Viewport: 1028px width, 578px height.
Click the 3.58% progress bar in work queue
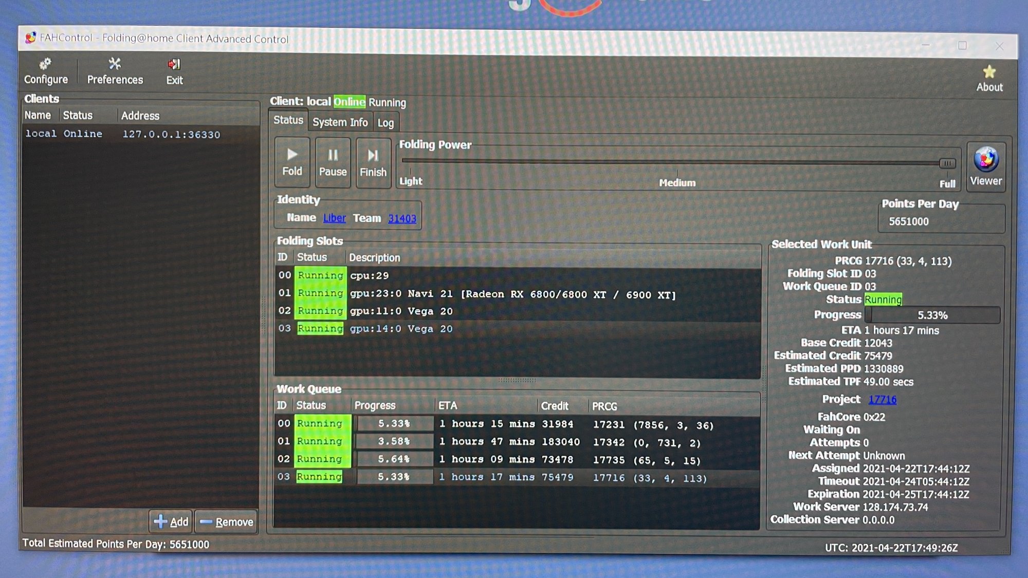(394, 441)
